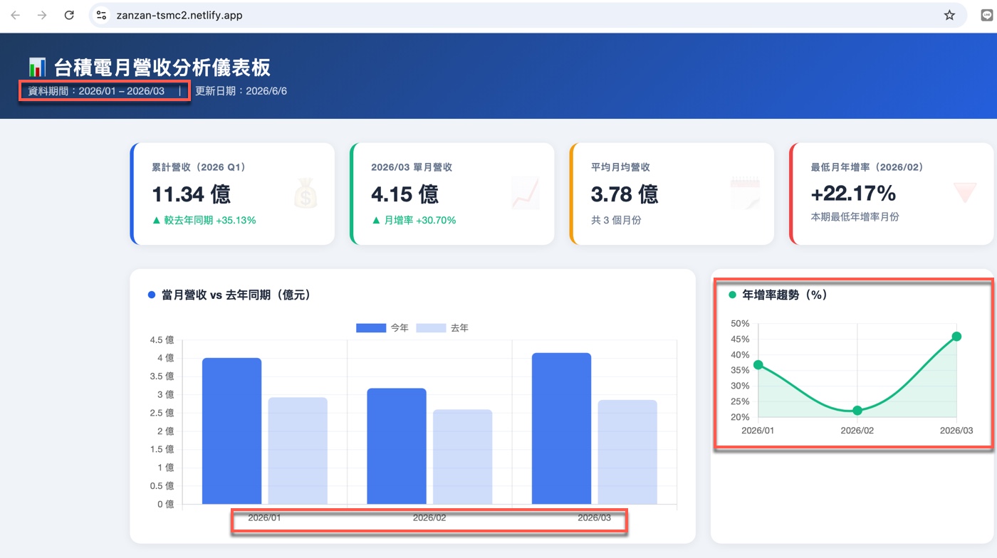The image size is (997, 558).
Task: Click the 2026/01 current-year blue bar
Action: 231,431
